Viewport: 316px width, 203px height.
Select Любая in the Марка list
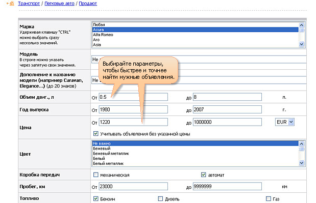pos(196,24)
